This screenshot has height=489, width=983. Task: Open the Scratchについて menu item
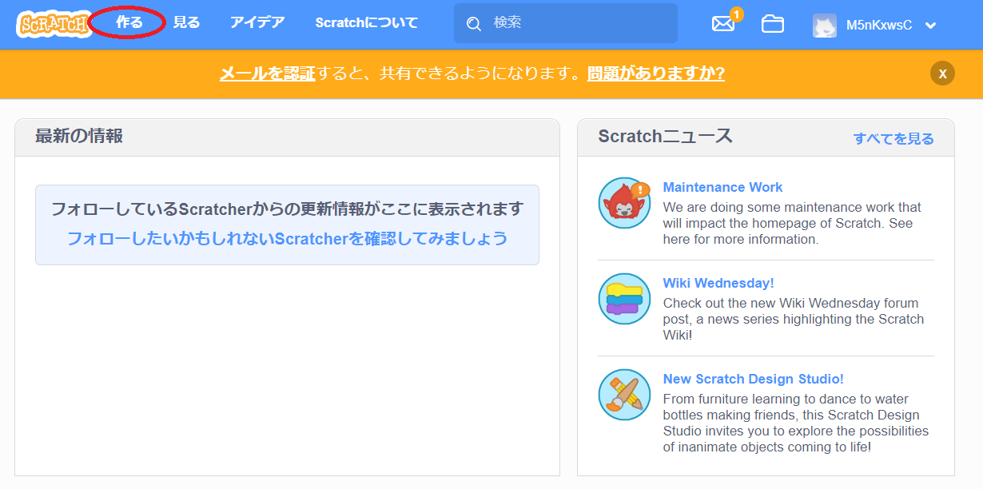(367, 22)
